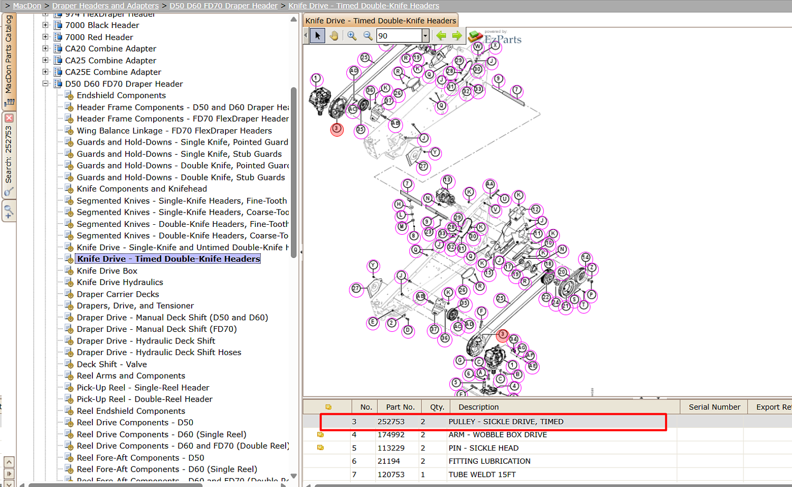Screen dimensions: 792x487
Task: Select part row 174992 ARM - WOBBLE BOX DRIVE
Action: (547, 435)
